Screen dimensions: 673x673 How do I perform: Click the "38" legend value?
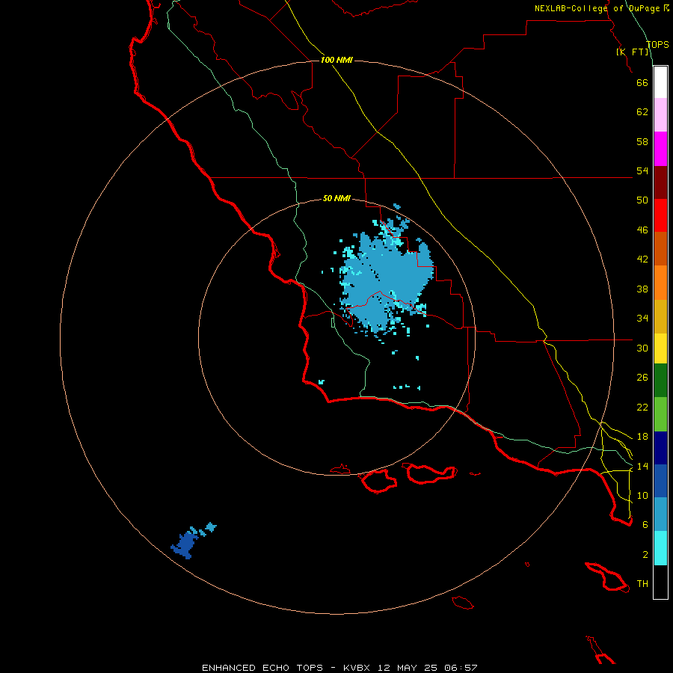click(642, 289)
